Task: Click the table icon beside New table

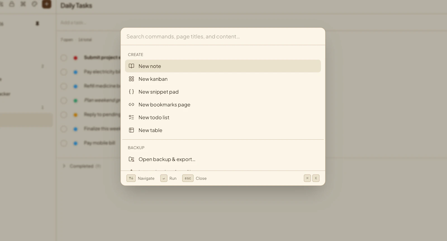Action: coord(131,130)
